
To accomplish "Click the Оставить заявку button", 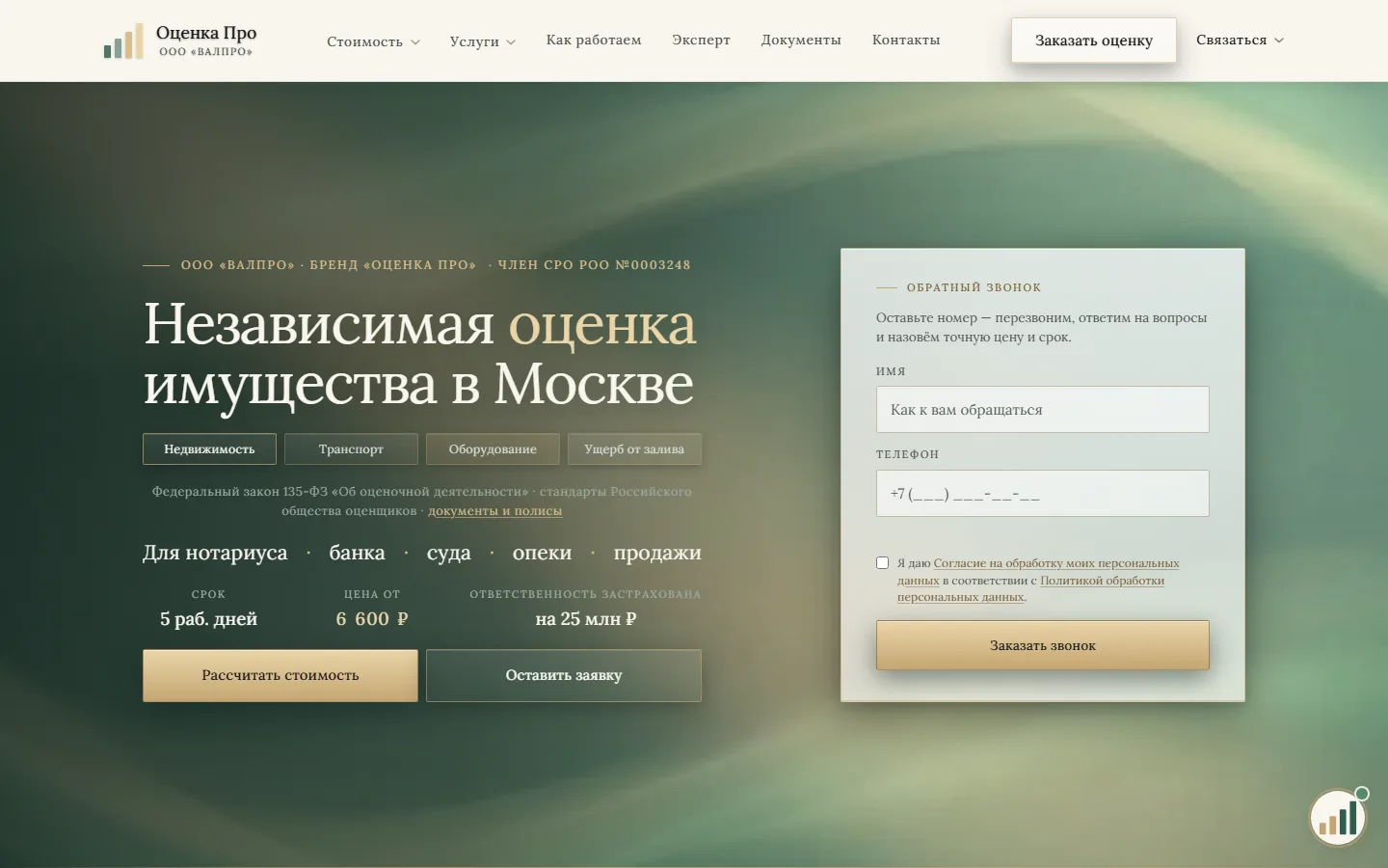I will click(x=564, y=675).
